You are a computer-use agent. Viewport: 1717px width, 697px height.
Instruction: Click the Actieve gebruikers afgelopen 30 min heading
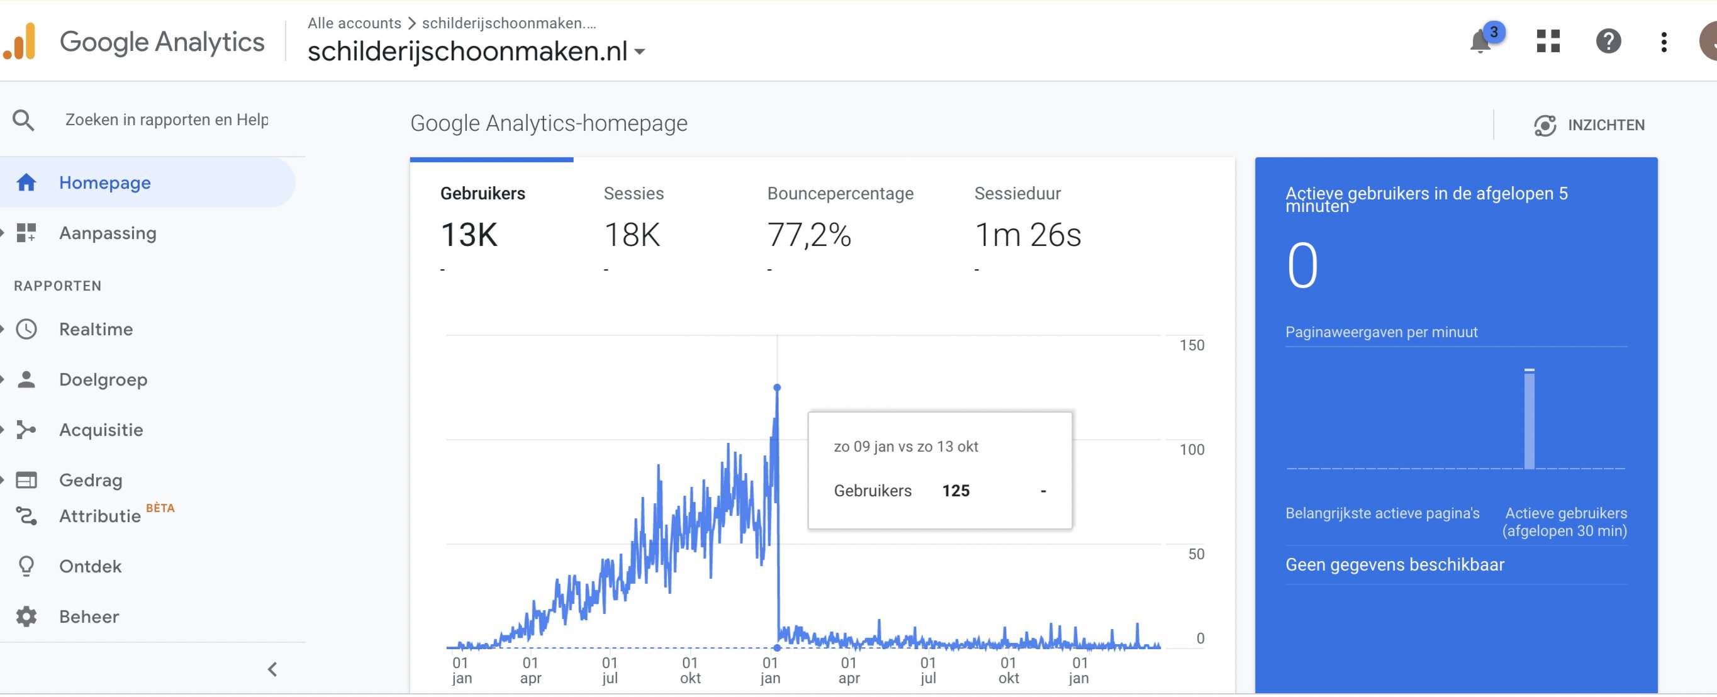(1564, 521)
